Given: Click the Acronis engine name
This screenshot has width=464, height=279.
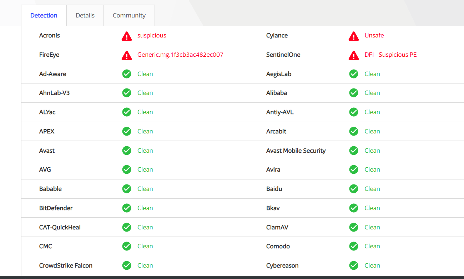Looking at the screenshot, I should tap(50, 35).
